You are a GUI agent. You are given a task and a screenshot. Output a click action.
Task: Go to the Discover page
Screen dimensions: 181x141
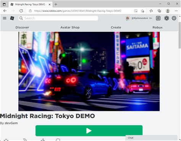click(22, 28)
